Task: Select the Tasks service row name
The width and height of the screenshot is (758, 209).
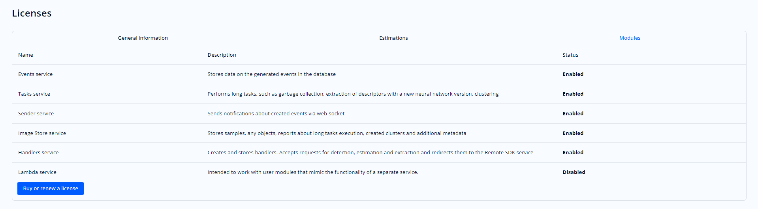Action: (x=34, y=94)
